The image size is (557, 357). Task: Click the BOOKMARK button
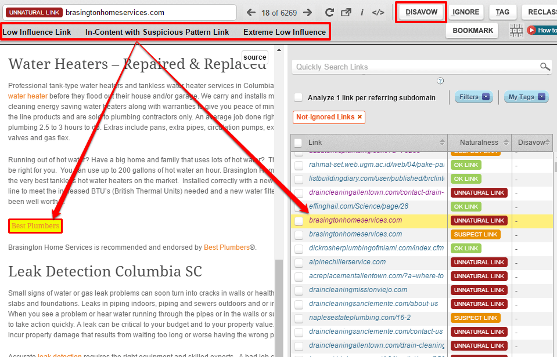point(473,31)
